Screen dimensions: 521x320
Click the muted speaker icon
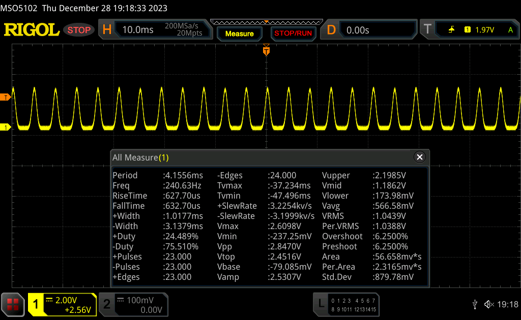[x=489, y=304]
